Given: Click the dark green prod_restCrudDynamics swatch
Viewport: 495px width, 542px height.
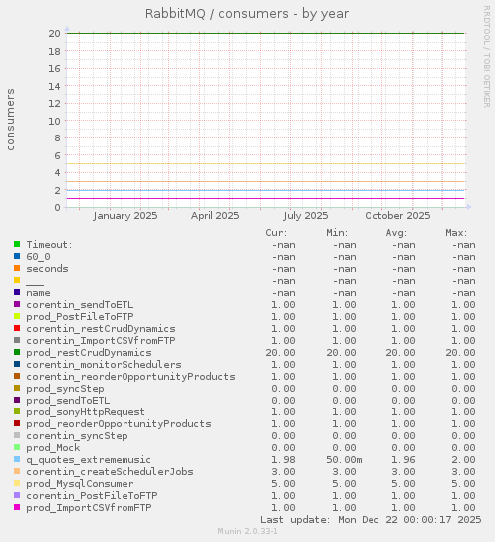Looking at the screenshot, I should coord(17,352).
